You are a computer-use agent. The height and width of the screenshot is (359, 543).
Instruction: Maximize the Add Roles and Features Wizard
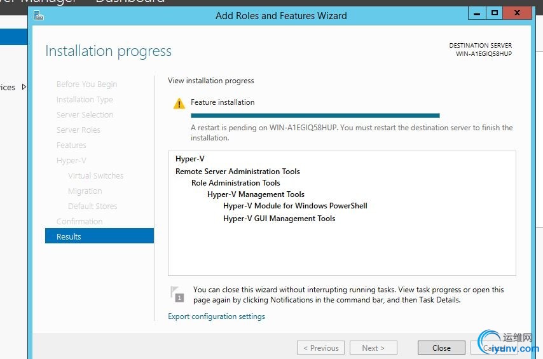495,13
